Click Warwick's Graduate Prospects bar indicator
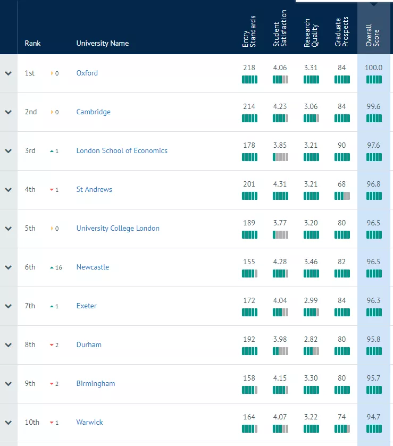The height and width of the screenshot is (446, 393). tap(342, 429)
